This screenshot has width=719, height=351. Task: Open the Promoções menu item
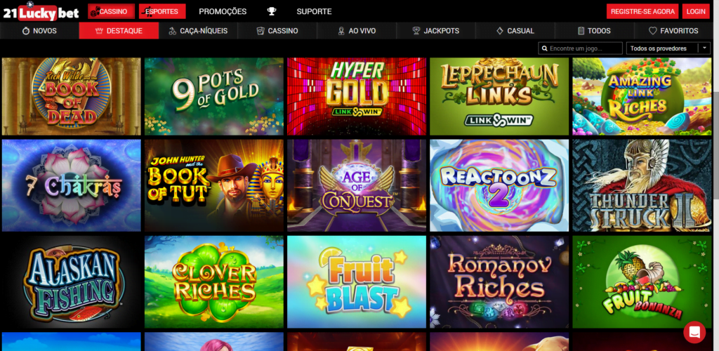[x=223, y=11]
